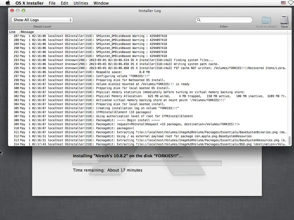Image resolution: width=294 pixels, height=220 pixels.
Task: Select line 301 'Physical memory statistics'
Action: [148, 92]
